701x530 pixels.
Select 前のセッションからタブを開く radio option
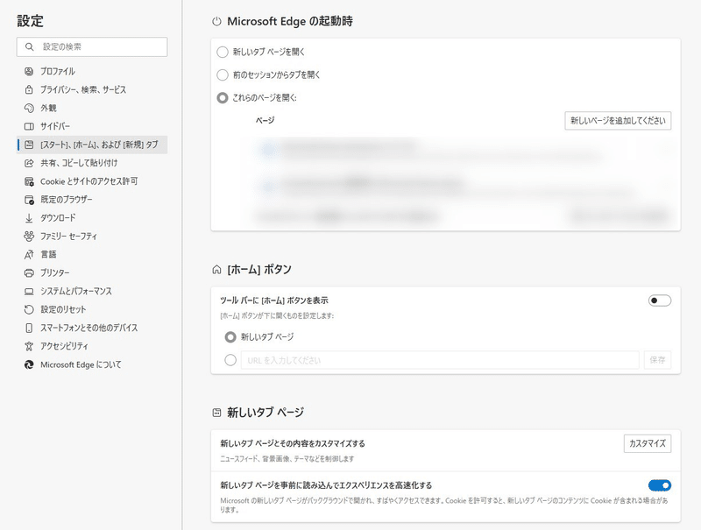(x=223, y=74)
